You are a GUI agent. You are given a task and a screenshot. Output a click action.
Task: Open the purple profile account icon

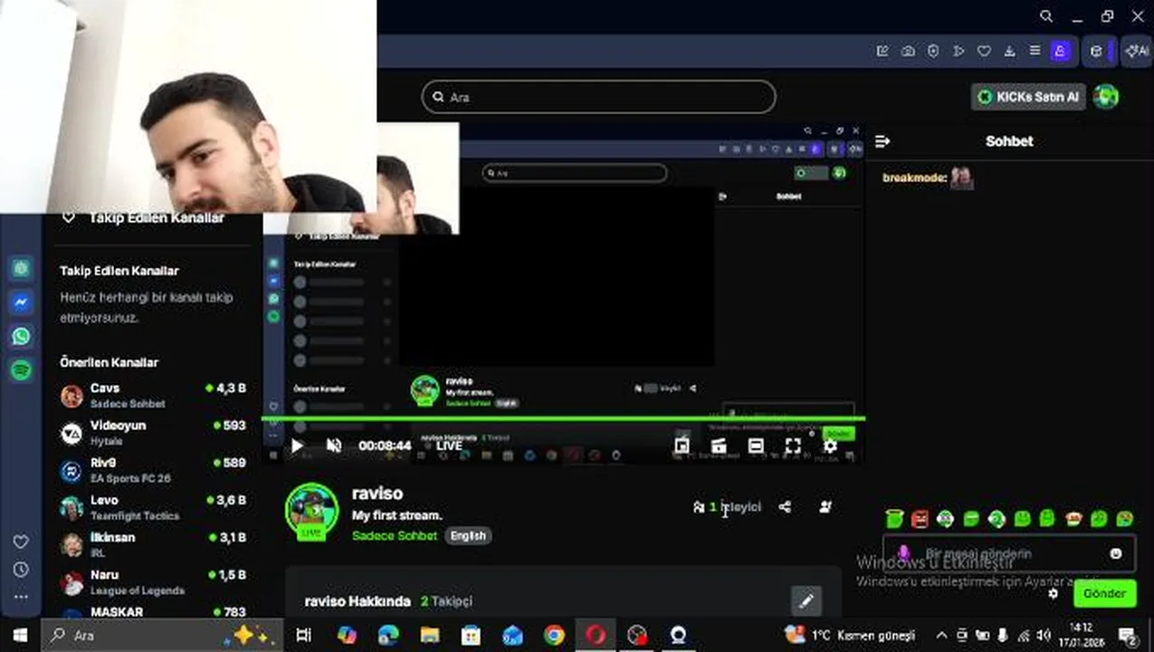[1061, 52]
